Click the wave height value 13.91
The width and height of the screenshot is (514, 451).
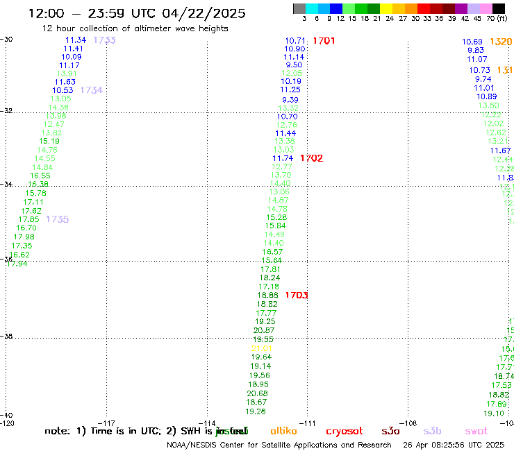[67, 74]
